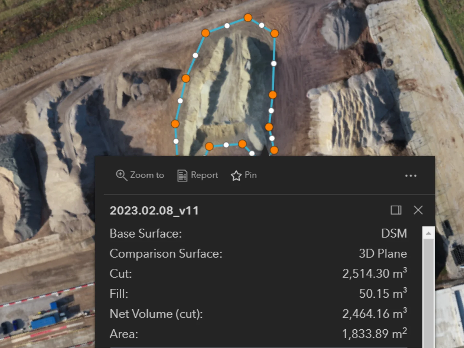Click the Cut volume value 2,514.30 m³

[374, 273]
